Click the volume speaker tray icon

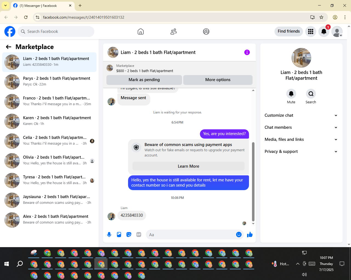[x=304, y=275]
